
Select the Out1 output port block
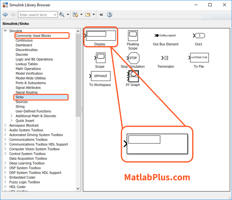pos(199,36)
